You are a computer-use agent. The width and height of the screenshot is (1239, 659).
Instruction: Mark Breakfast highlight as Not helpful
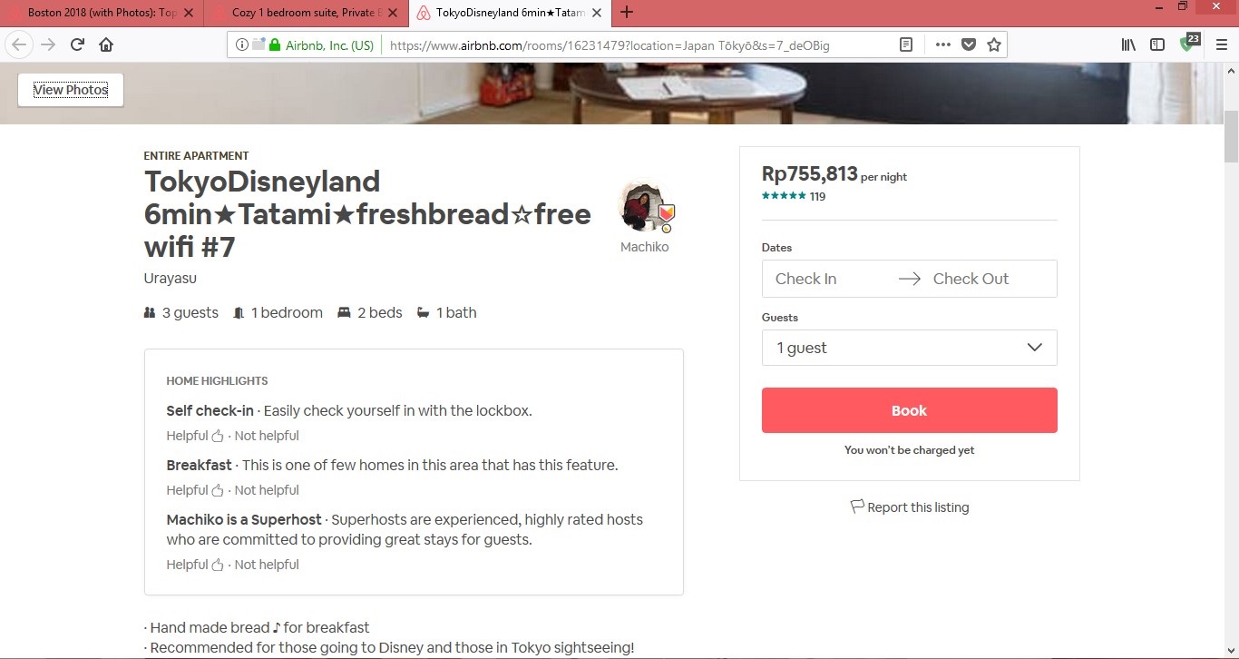tap(267, 490)
